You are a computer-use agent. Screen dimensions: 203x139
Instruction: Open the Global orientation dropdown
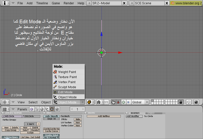pyautogui.click(x=140, y=102)
